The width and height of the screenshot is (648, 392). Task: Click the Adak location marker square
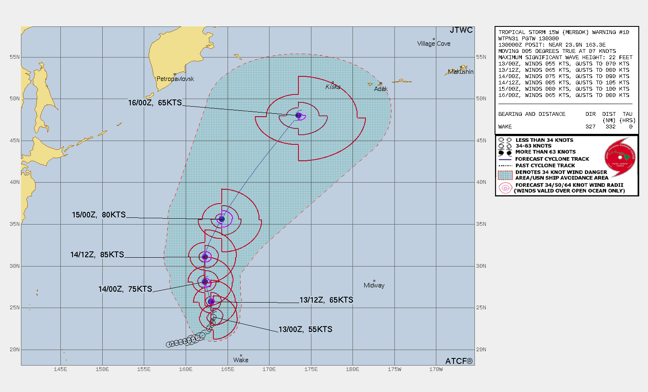(x=381, y=84)
